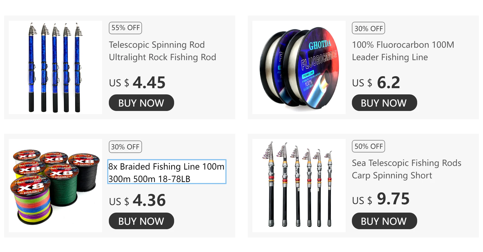Click the 30% OFF badge on fluorocarbon line
This screenshot has width=483, height=252.
tap(368, 28)
